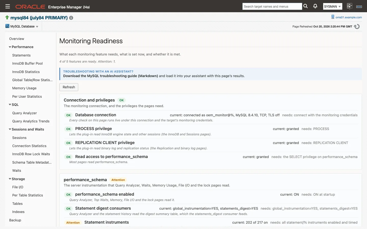Open Connection Statistics page
Screen dimensions: 367x229
pyautogui.click(x=29, y=146)
